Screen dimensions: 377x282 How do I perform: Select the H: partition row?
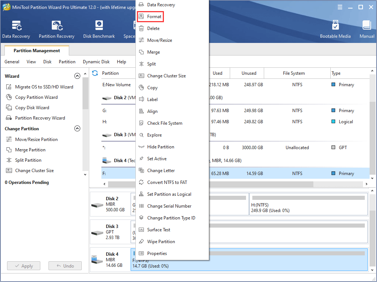click(x=235, y=122)
